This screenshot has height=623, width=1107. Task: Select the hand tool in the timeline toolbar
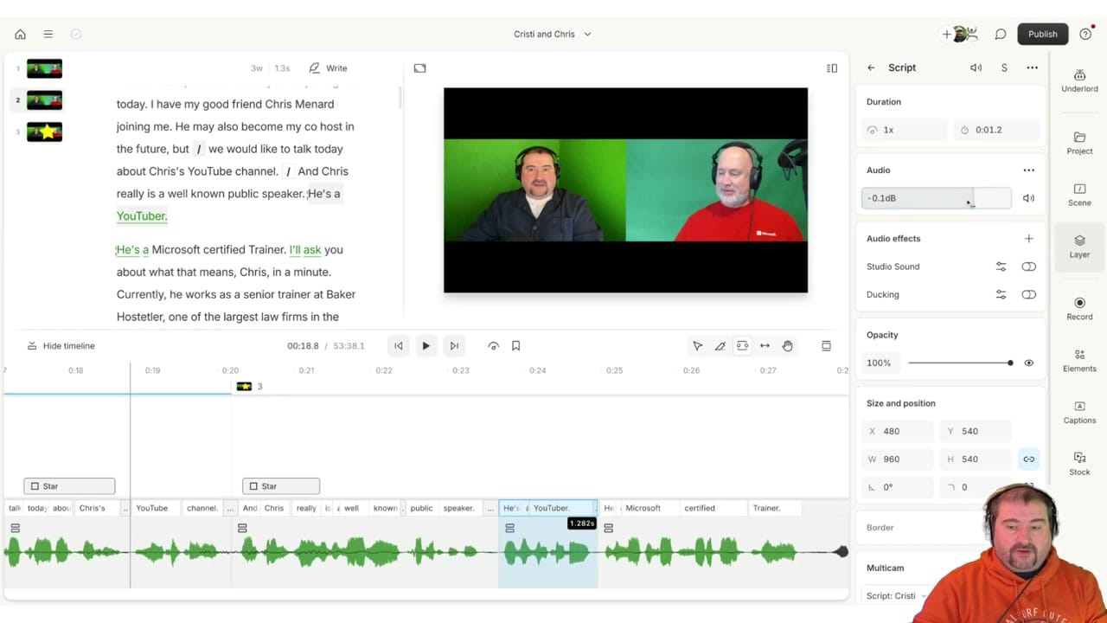[x=787, y=345]
